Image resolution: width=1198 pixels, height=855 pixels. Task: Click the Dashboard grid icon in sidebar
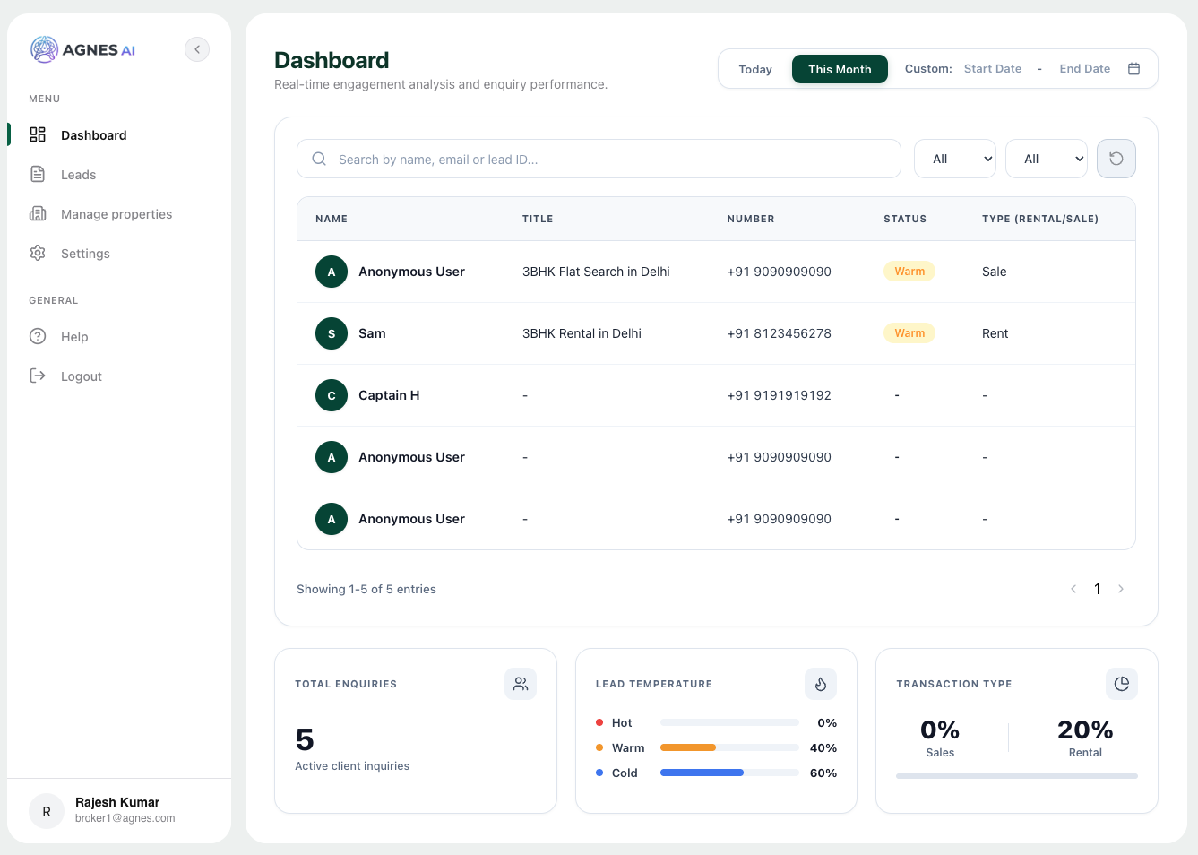click(38, 134)
